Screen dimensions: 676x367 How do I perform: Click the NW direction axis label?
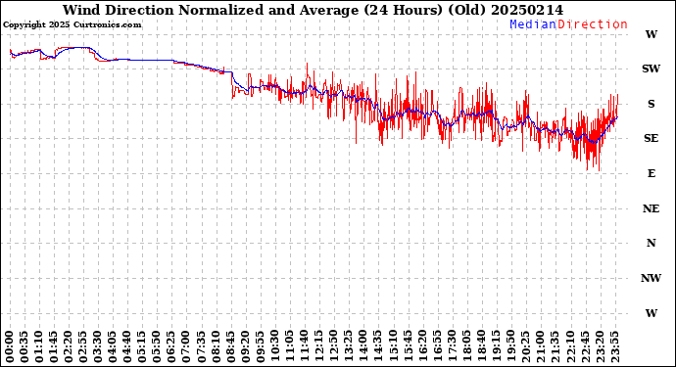pyautogui.click(x=651, y=278)
